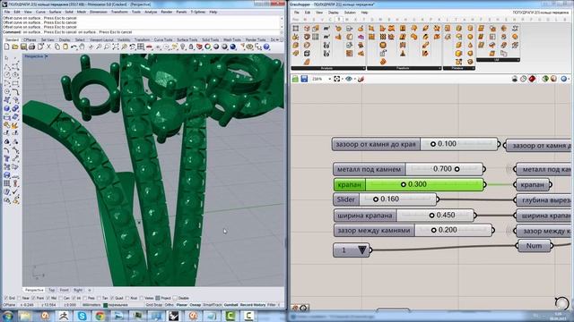Click the New file icon in Rhino toolbar

click(x=6, y=47)
